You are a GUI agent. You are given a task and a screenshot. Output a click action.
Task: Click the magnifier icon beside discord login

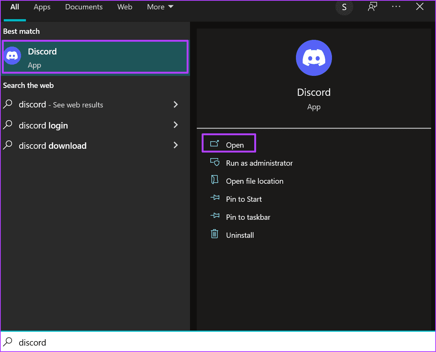pos(8,125)
